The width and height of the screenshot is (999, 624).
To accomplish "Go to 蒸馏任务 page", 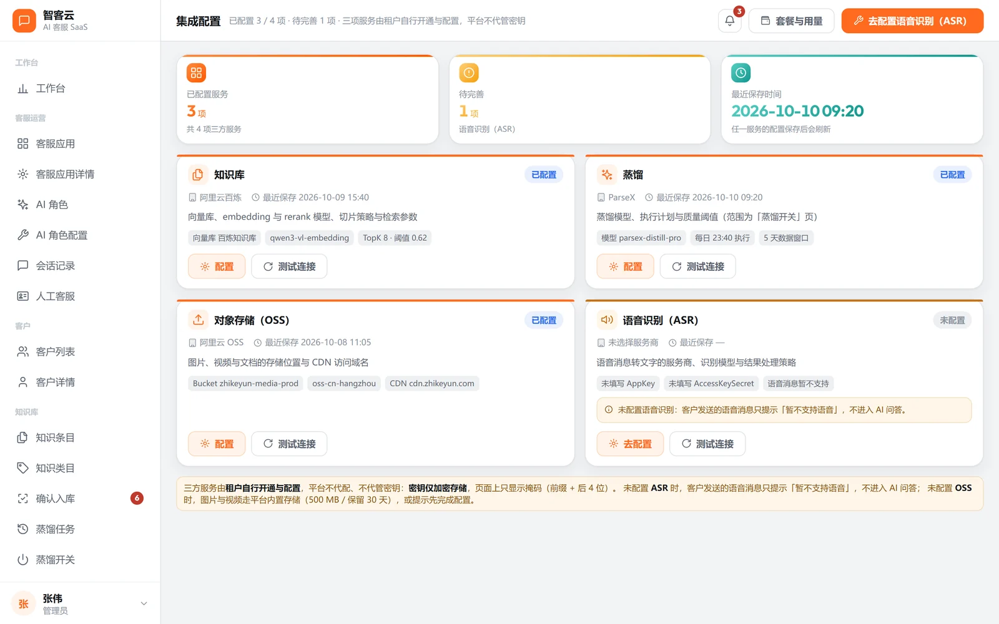I will (80, 529).
